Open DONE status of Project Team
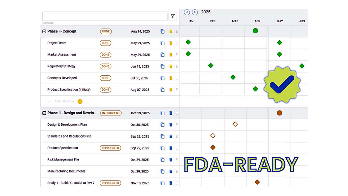Image resolution: width=348 pixels, height=196 pixels. (105, 43)
